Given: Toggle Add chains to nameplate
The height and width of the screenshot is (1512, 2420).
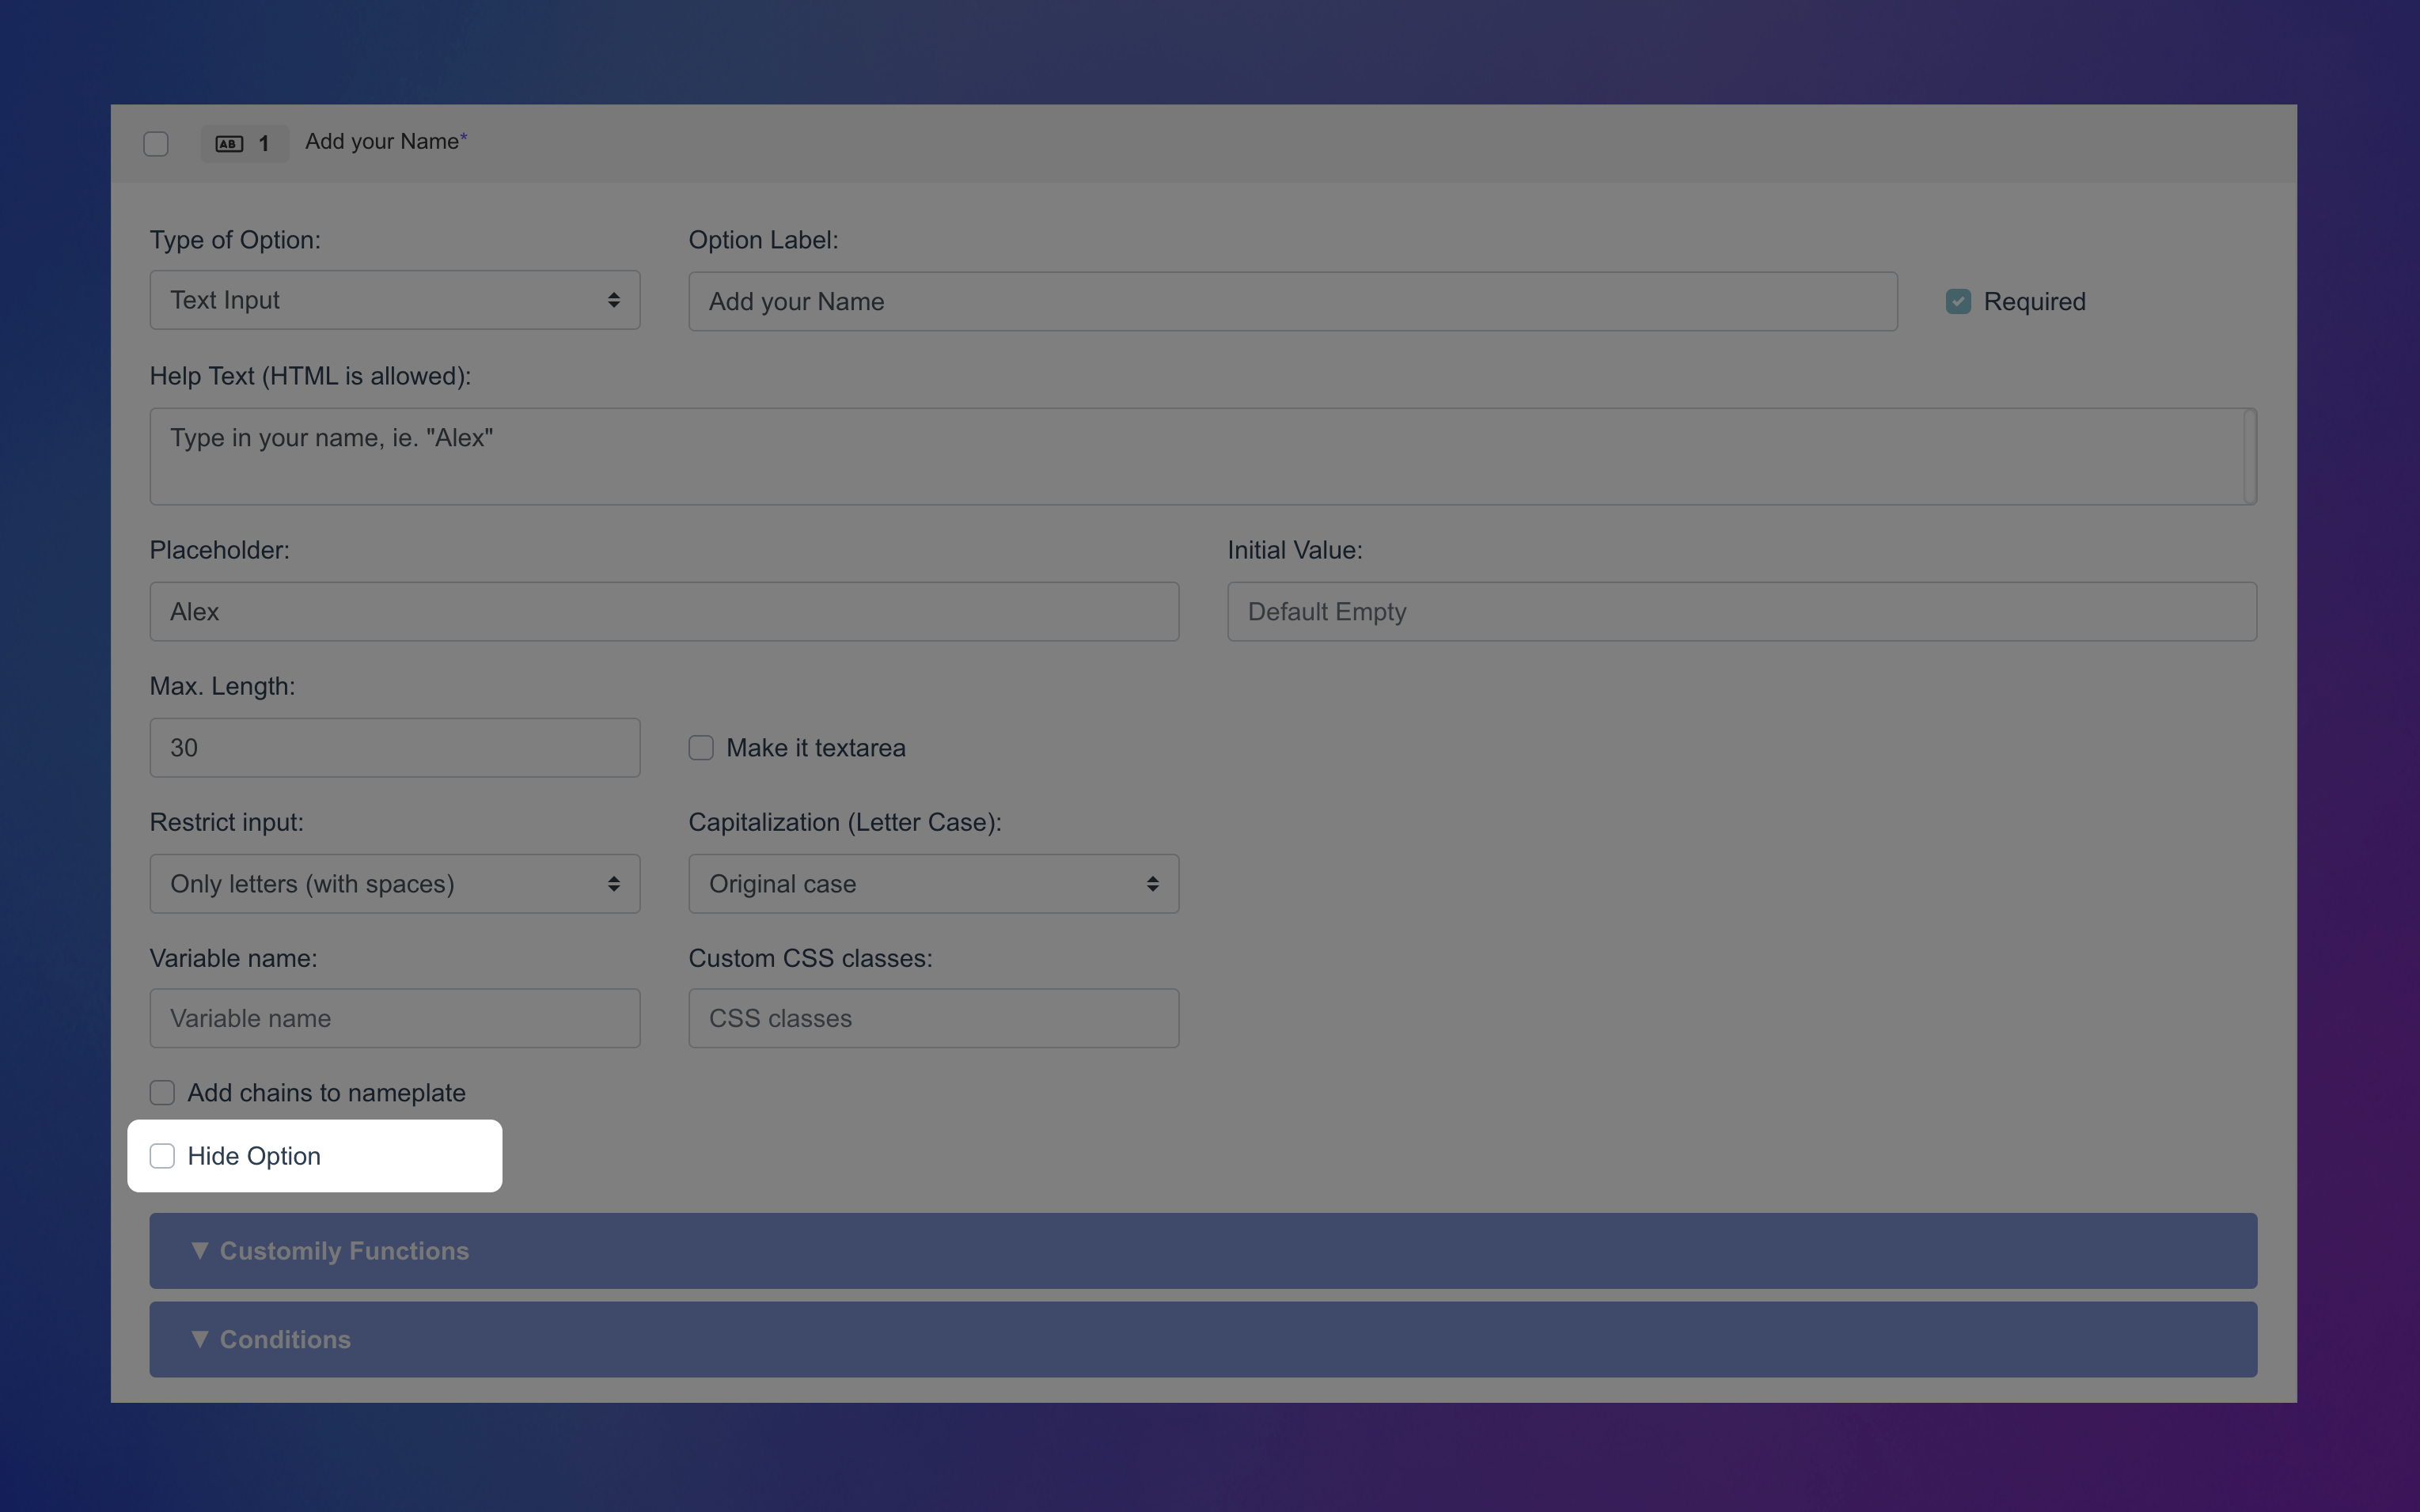Looking at the screenshot, I should tap(162, 1092).
